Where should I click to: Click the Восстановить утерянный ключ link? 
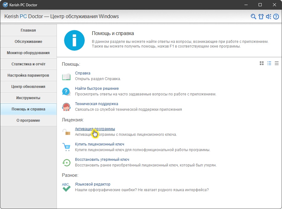tap(102, 159)
